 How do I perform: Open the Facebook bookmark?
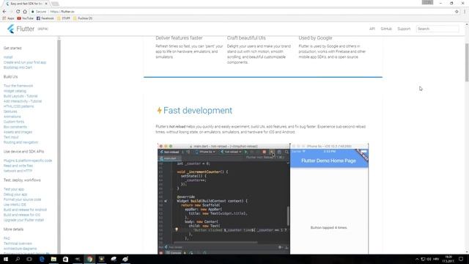pyautogui.click(x=45, y=18)
